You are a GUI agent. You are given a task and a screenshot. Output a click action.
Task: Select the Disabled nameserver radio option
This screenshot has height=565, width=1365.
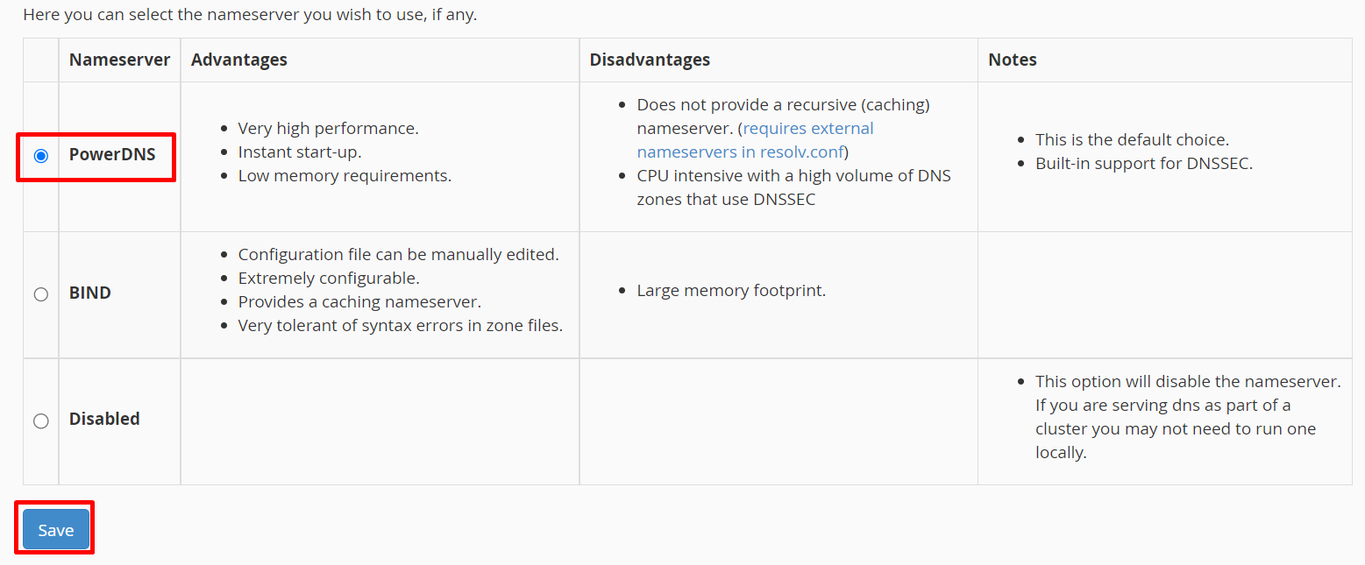(x=40, y=420)
